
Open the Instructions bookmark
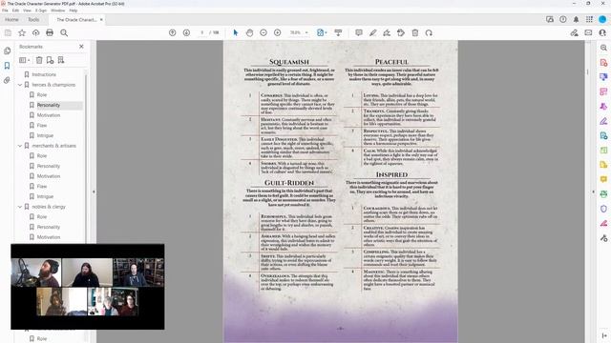[x=44, y=74]
